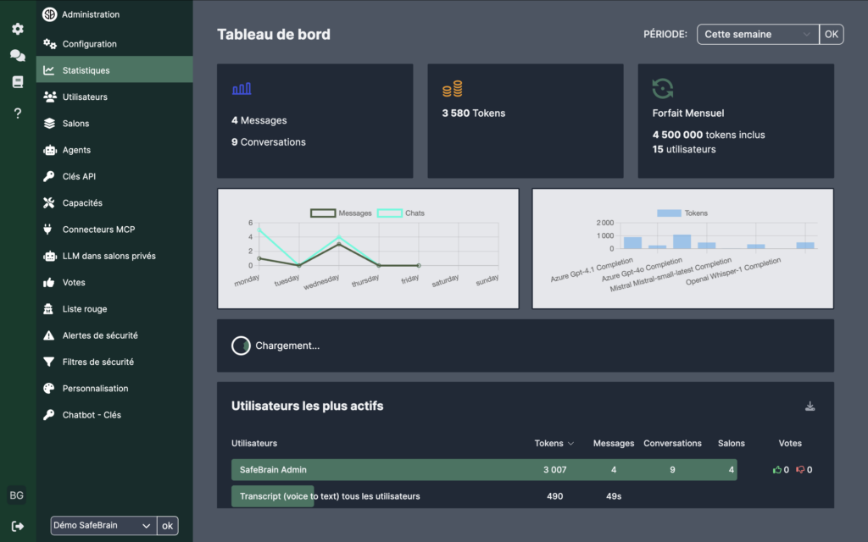Navigate to Agents page

pyautogui.click(x=114, y=150)
